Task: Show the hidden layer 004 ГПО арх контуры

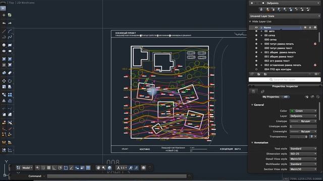Action: click(x=256, y=69)
